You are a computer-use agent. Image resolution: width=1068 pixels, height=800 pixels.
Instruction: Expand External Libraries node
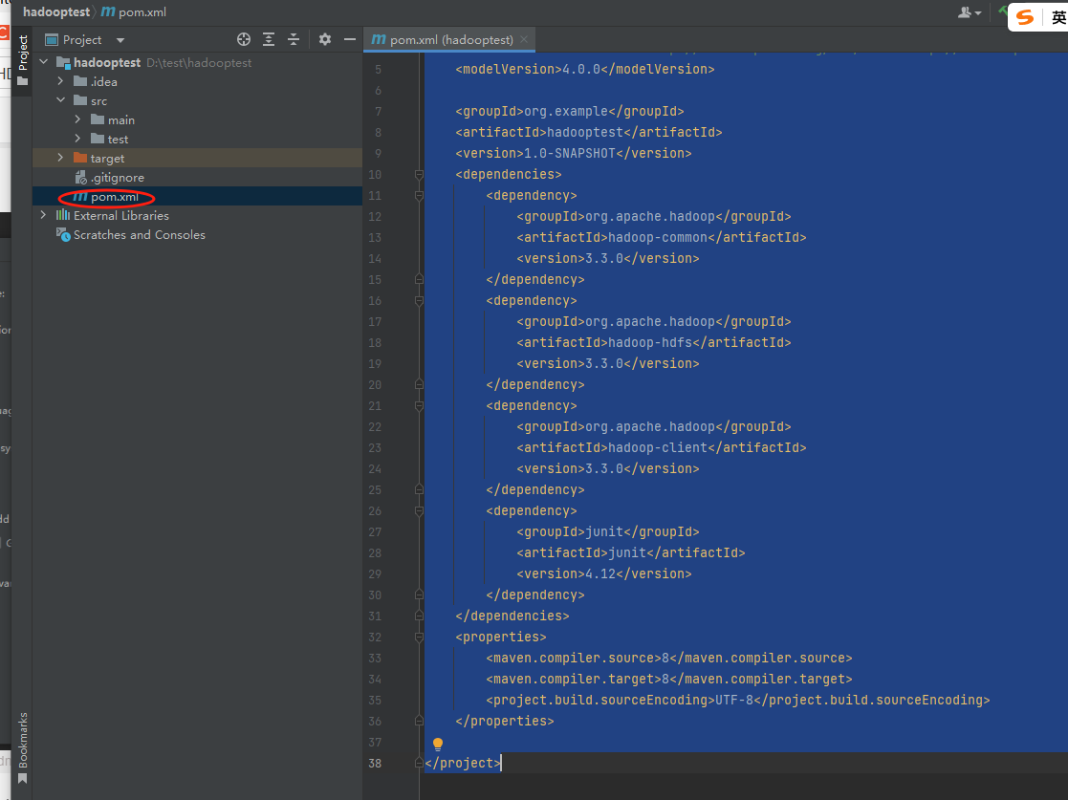click(x=44, y=215)
